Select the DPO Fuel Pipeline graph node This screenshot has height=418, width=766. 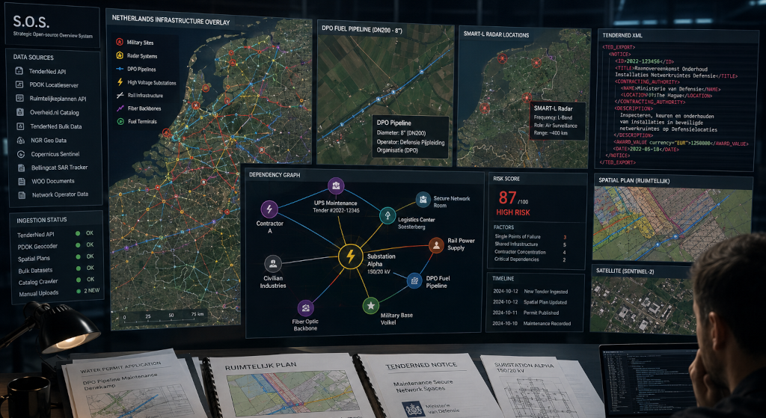(x=414, y=280)
